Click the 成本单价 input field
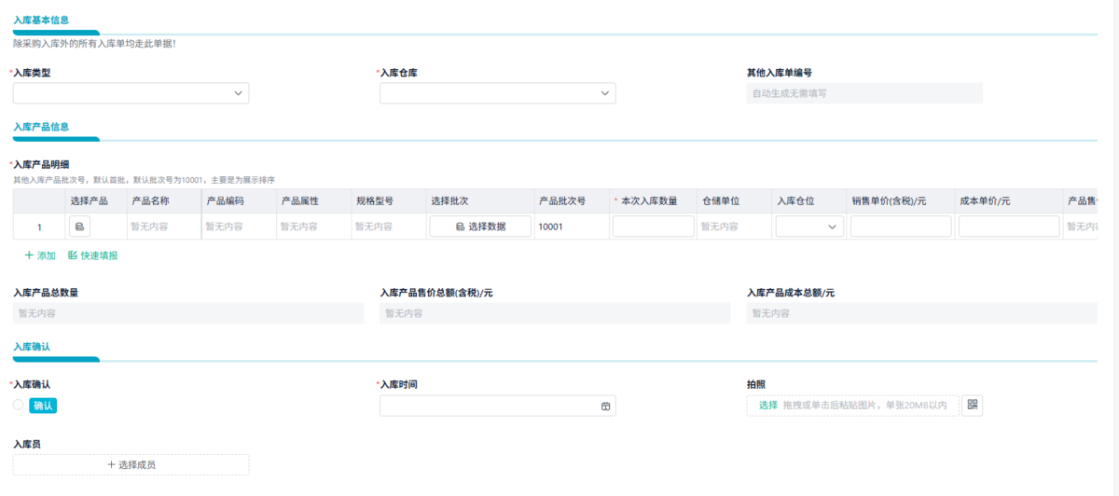The image size is (1119, 496). [x=1008, y=227]
